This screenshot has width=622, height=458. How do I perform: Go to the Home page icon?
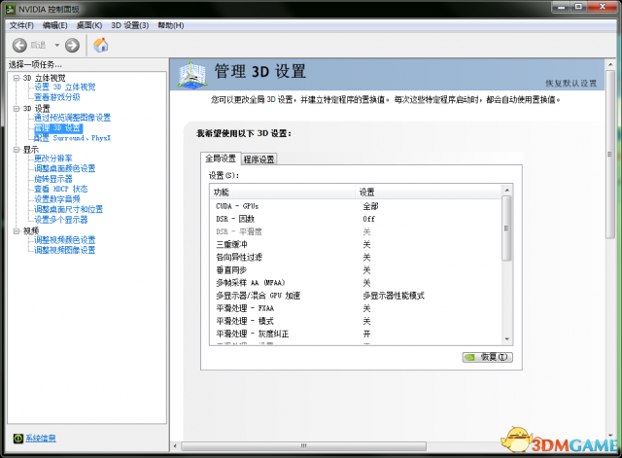(x=100, y=45)
